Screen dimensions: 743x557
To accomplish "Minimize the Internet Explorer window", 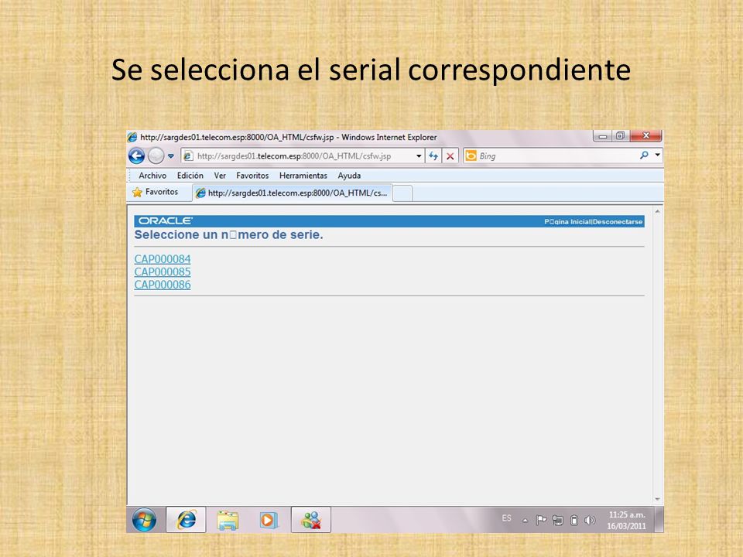I will 602,136.
